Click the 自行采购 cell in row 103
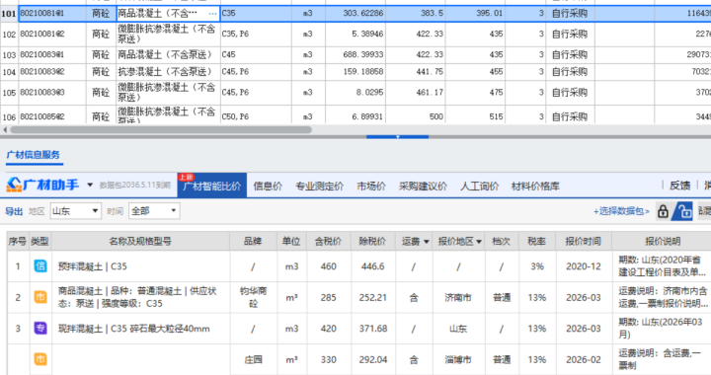This screenshot has width=711, height=375. tap(570, 55)
